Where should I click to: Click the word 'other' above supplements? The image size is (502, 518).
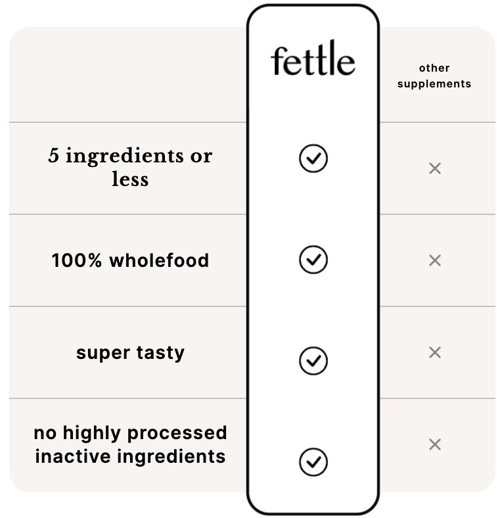coord(434,68)
